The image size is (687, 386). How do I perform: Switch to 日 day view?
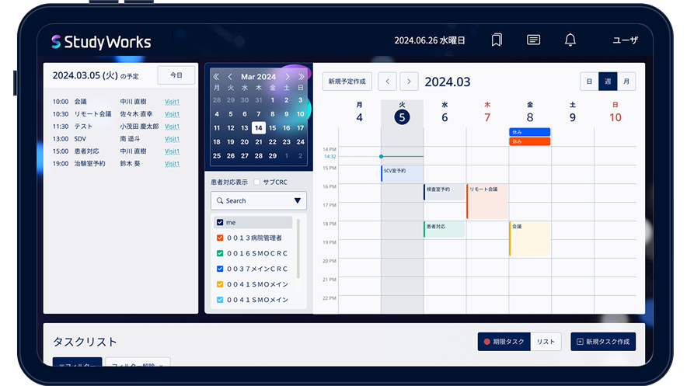click(589, 82)
